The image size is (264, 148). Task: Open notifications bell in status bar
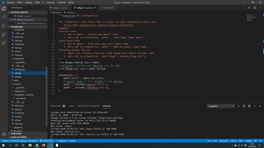click(x=260, y=141)
